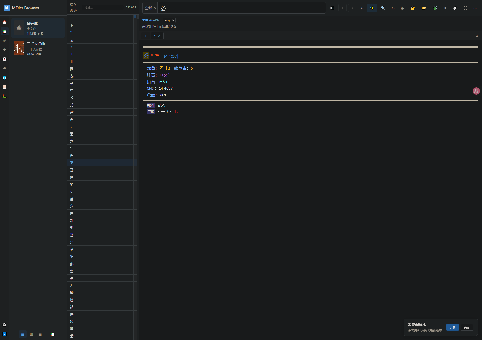Select the 三千人词曲 dictionary

(38, 48)
